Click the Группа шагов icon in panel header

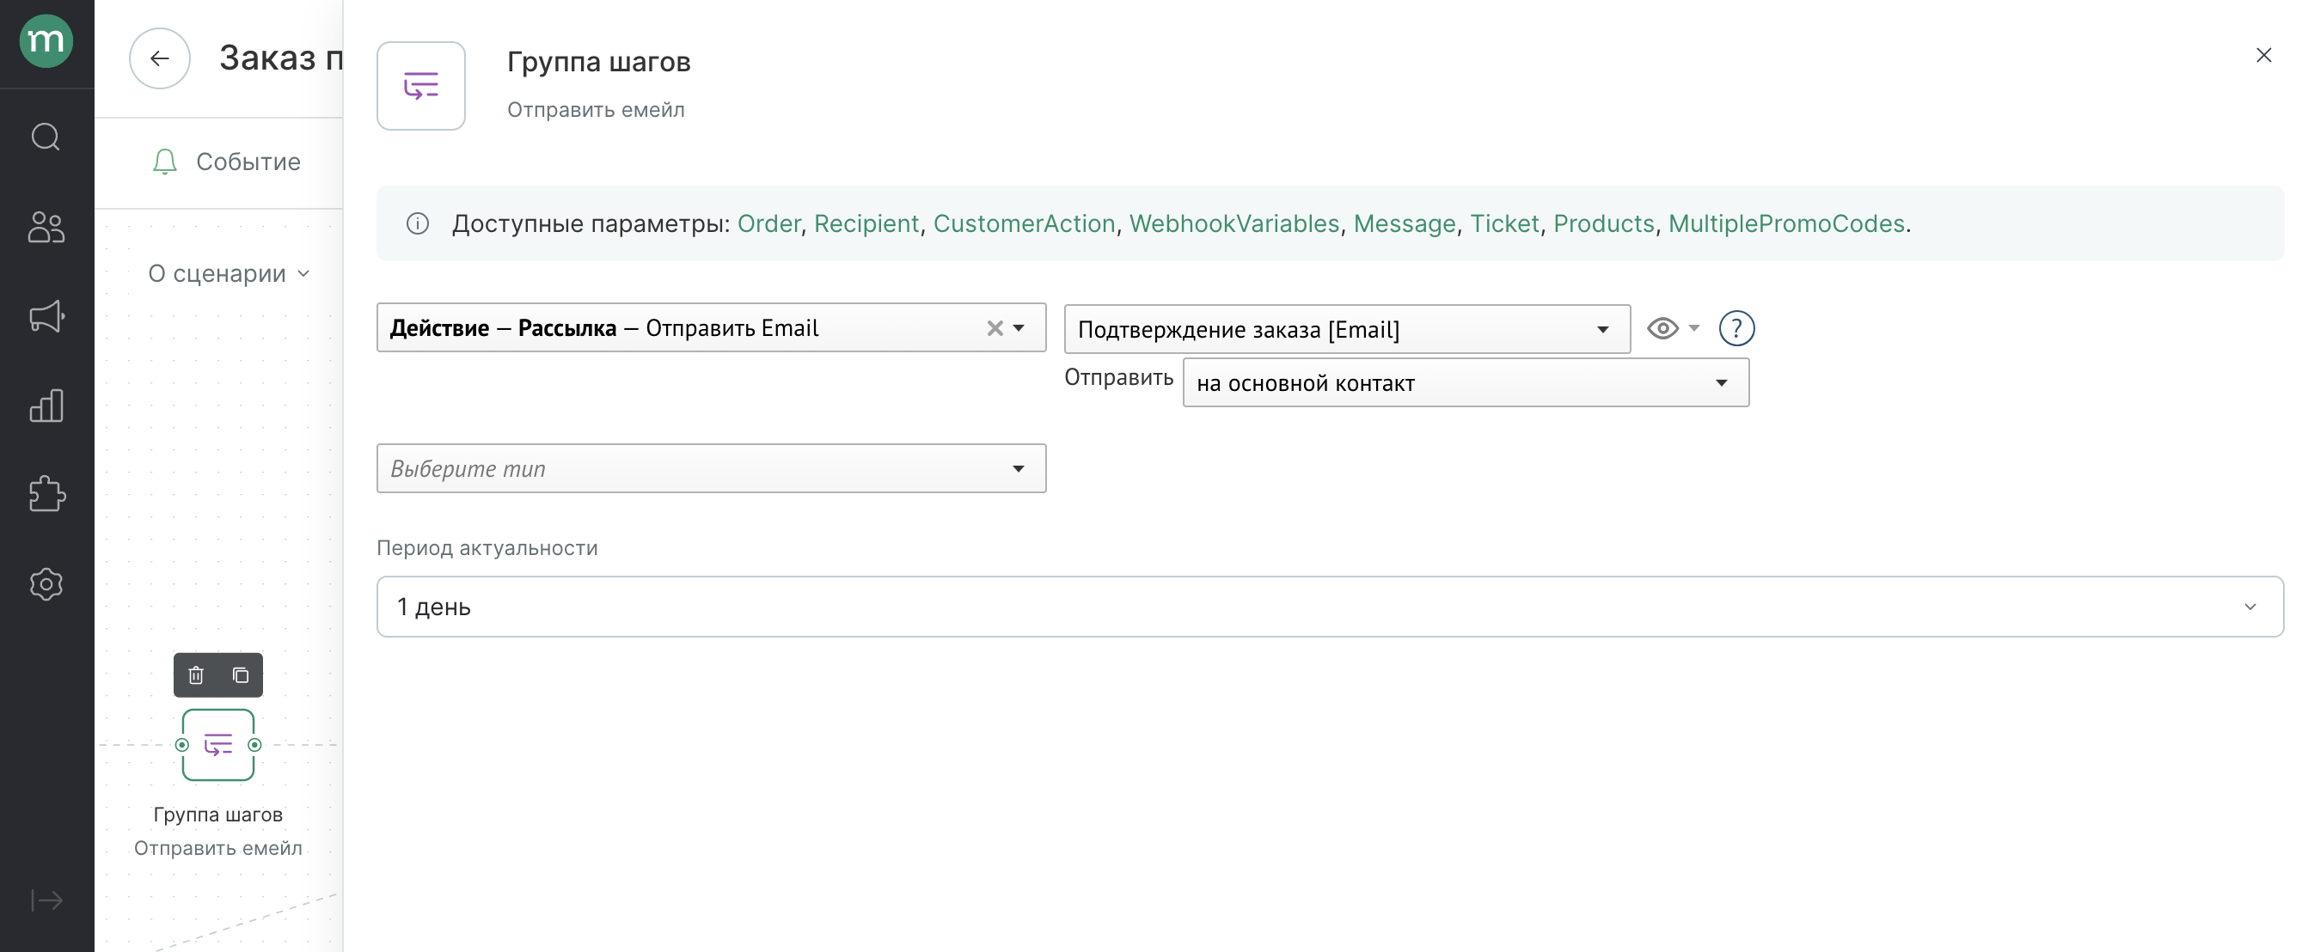point(421,86)
